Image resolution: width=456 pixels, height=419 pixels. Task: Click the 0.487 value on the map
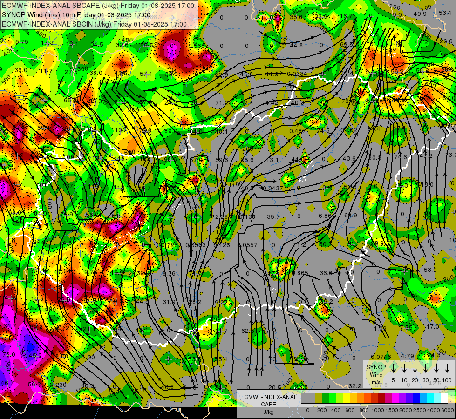[297, 131]
